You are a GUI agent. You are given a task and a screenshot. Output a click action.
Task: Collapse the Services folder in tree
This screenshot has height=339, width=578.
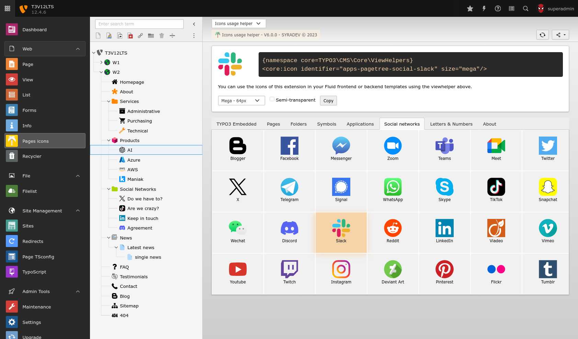(x=109, y=101)
